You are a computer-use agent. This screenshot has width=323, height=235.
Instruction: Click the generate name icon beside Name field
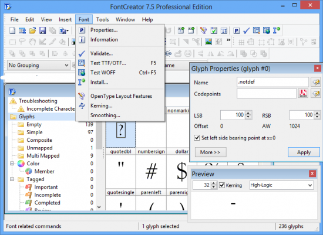coord(316,82)
